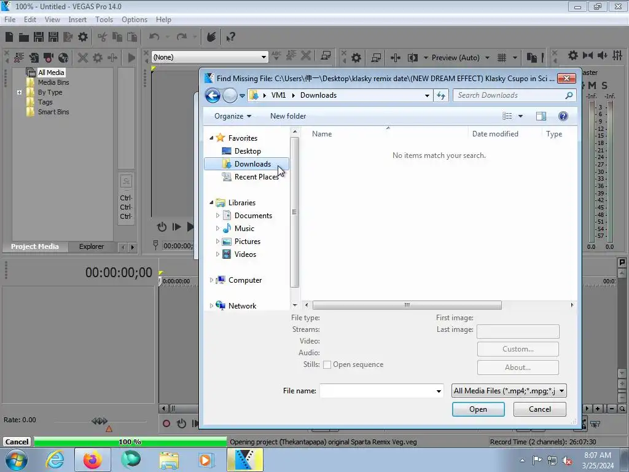Click the Import Media icon in Project Media

click(x=34, y=57)
